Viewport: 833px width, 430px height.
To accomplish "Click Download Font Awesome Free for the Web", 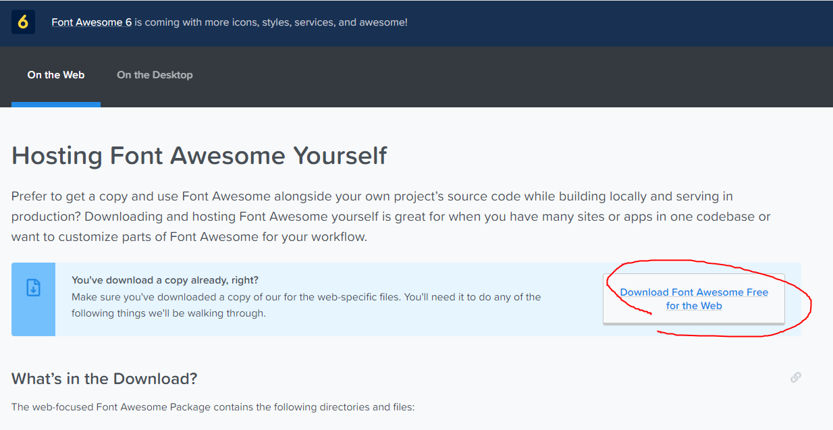I will [694, 299].
